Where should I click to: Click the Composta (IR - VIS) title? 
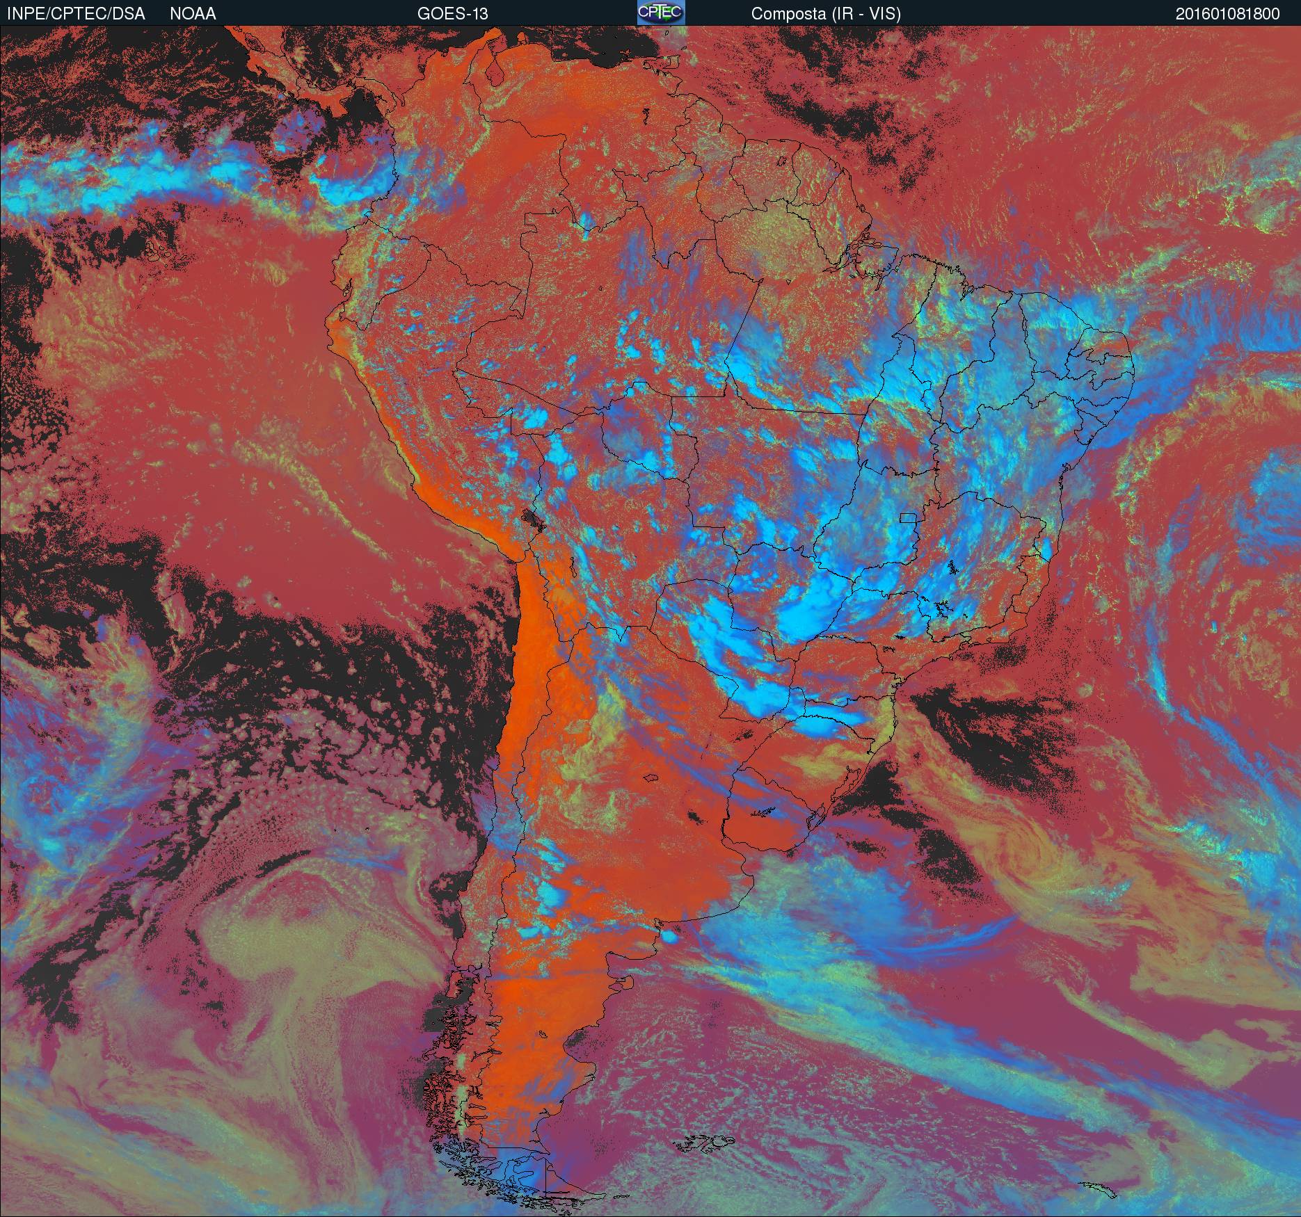click(x=826, y=14)
